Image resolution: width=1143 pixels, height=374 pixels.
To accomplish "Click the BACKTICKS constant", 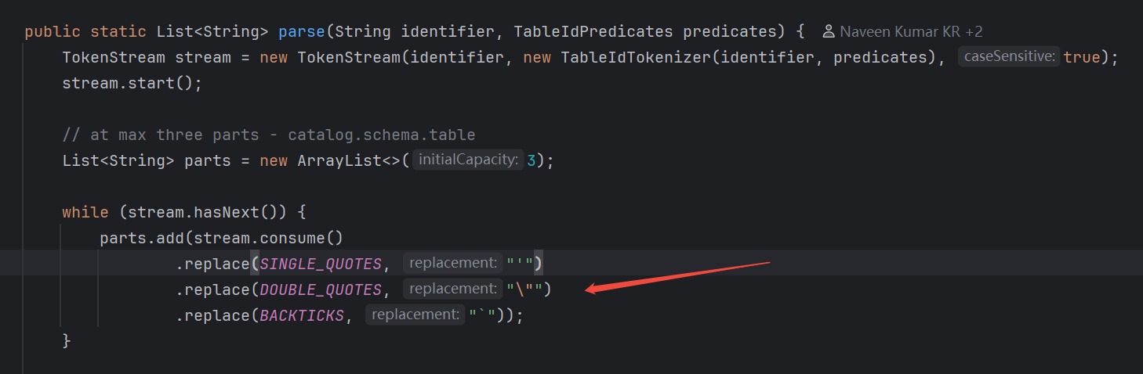I will (x=301, y=315).
